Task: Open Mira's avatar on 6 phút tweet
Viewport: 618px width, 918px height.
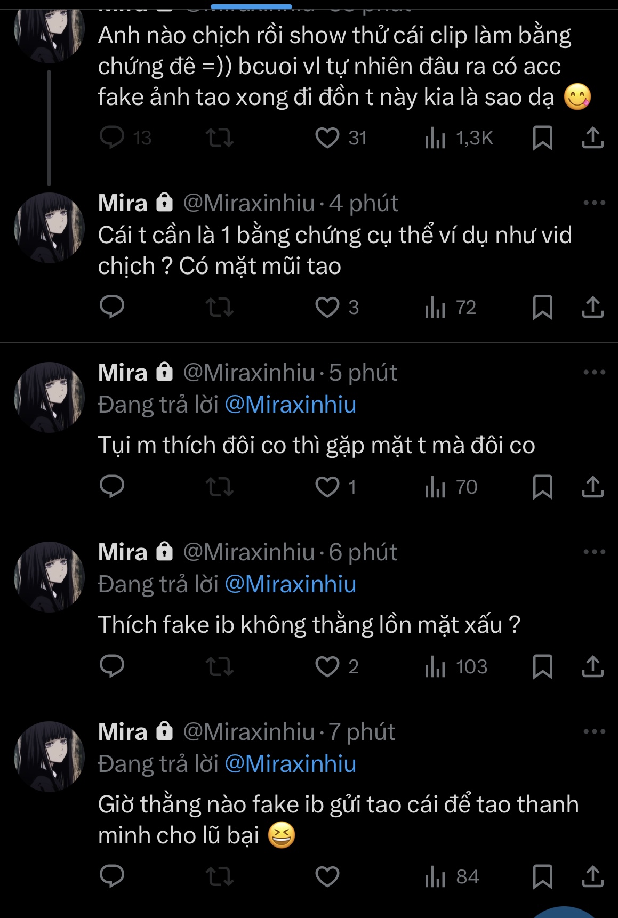Action: pos(49,577)
